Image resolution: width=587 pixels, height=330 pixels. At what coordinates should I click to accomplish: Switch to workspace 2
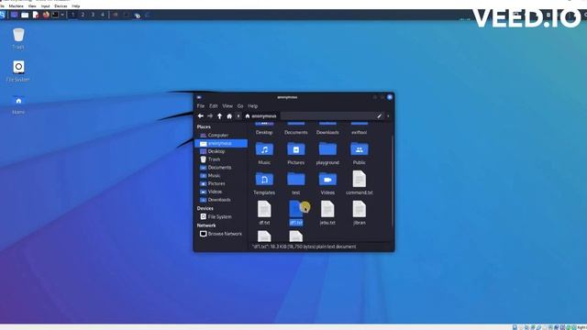pyautogui.click(x=83, y=15)
